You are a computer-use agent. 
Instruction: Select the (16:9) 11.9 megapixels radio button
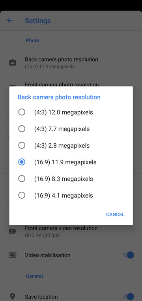[x=22, y=162]
